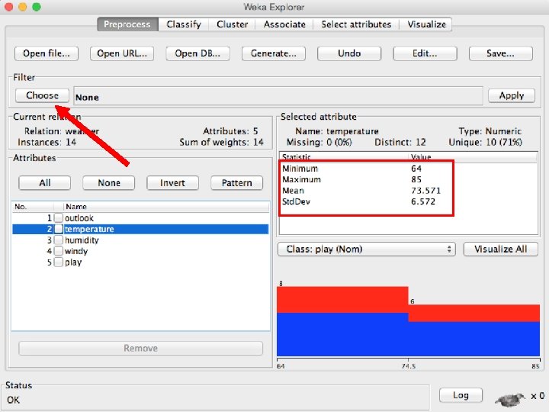Click the OK status text
This screenshot has width=549, height=412.
[x=13, y=400]
